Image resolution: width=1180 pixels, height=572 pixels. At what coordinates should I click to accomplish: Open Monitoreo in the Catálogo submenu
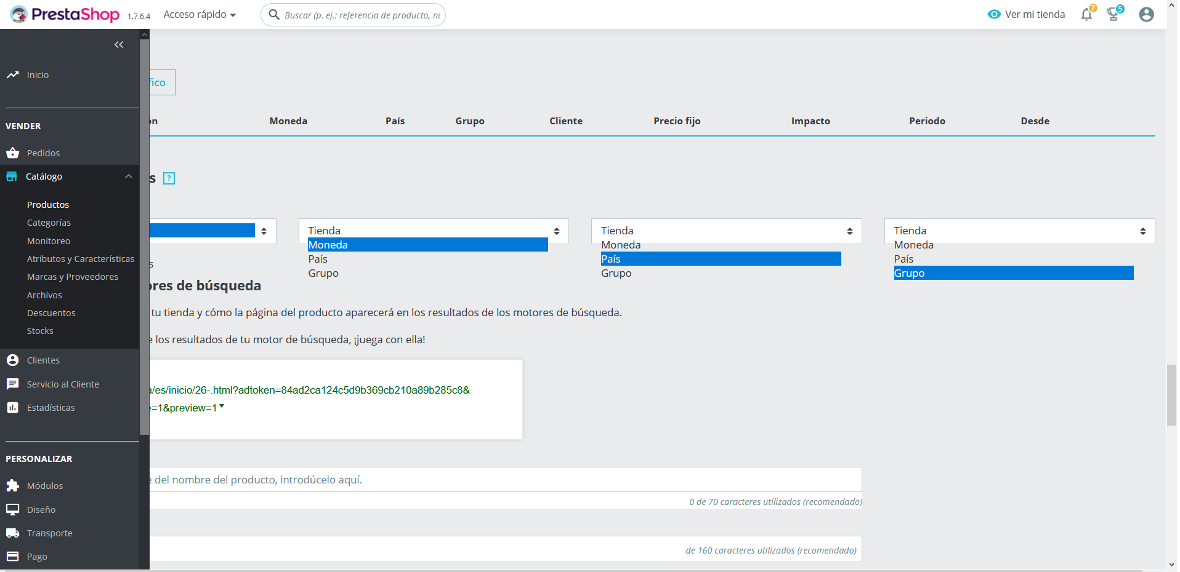49,241
